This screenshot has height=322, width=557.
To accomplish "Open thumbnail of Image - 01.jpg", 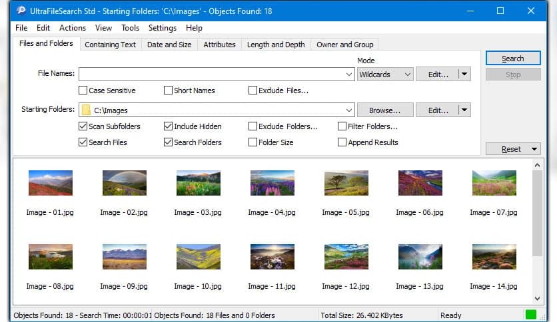I will (51, 183).
